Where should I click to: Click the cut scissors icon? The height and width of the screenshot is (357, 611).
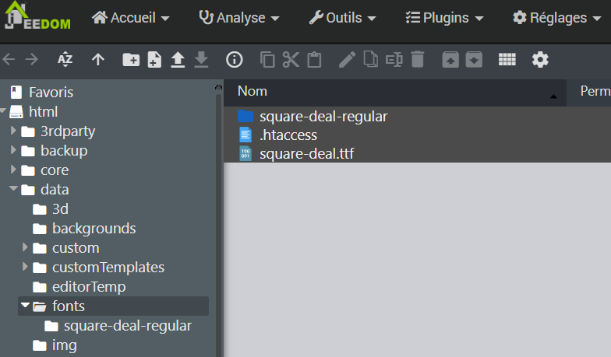coord(291,60)
